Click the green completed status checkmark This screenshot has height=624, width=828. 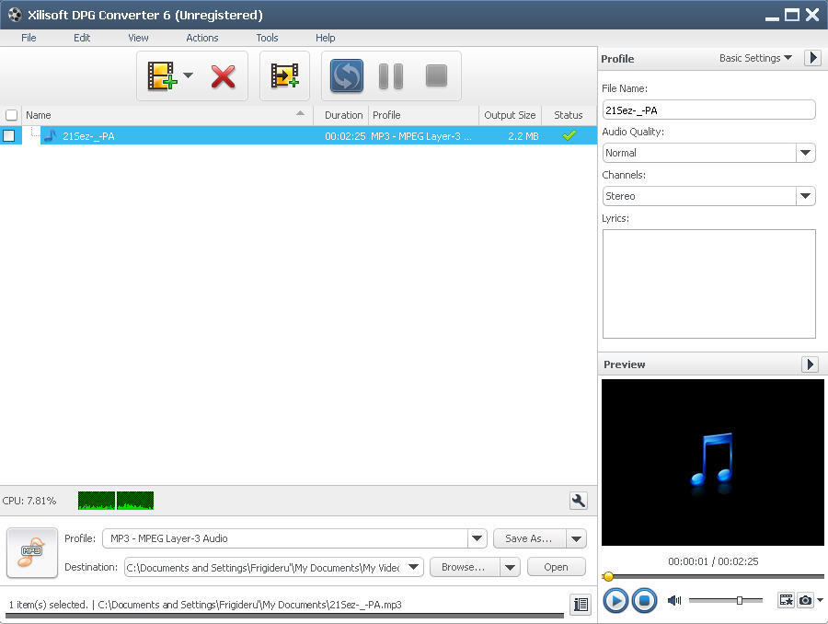click(x=569, y=136)
